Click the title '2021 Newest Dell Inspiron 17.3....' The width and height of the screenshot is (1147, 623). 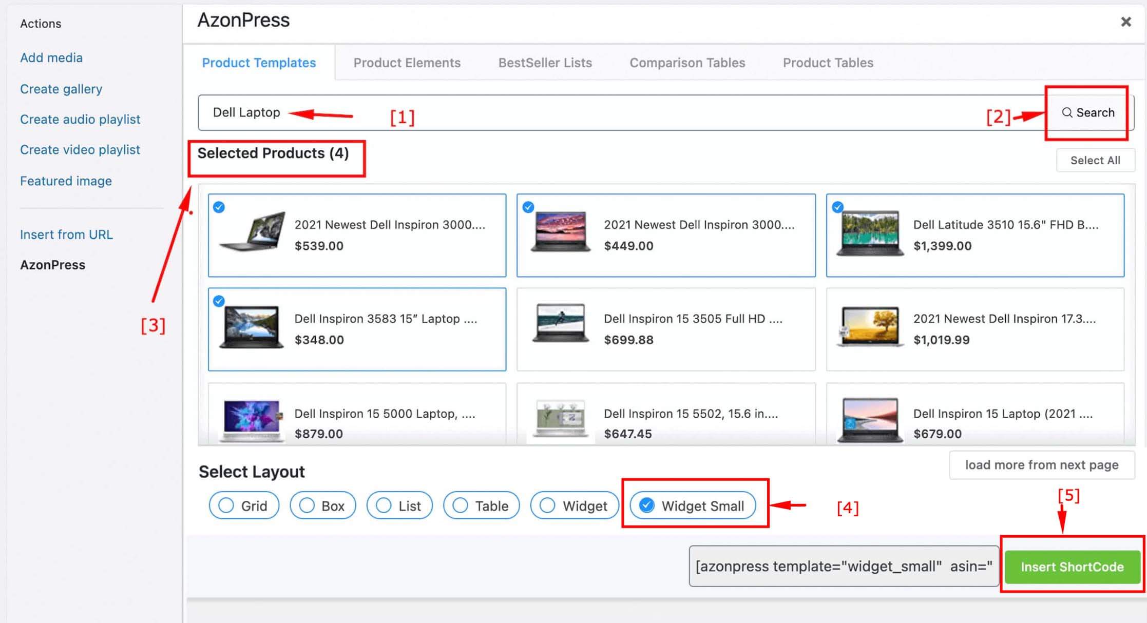click(x=1004, y=319)
